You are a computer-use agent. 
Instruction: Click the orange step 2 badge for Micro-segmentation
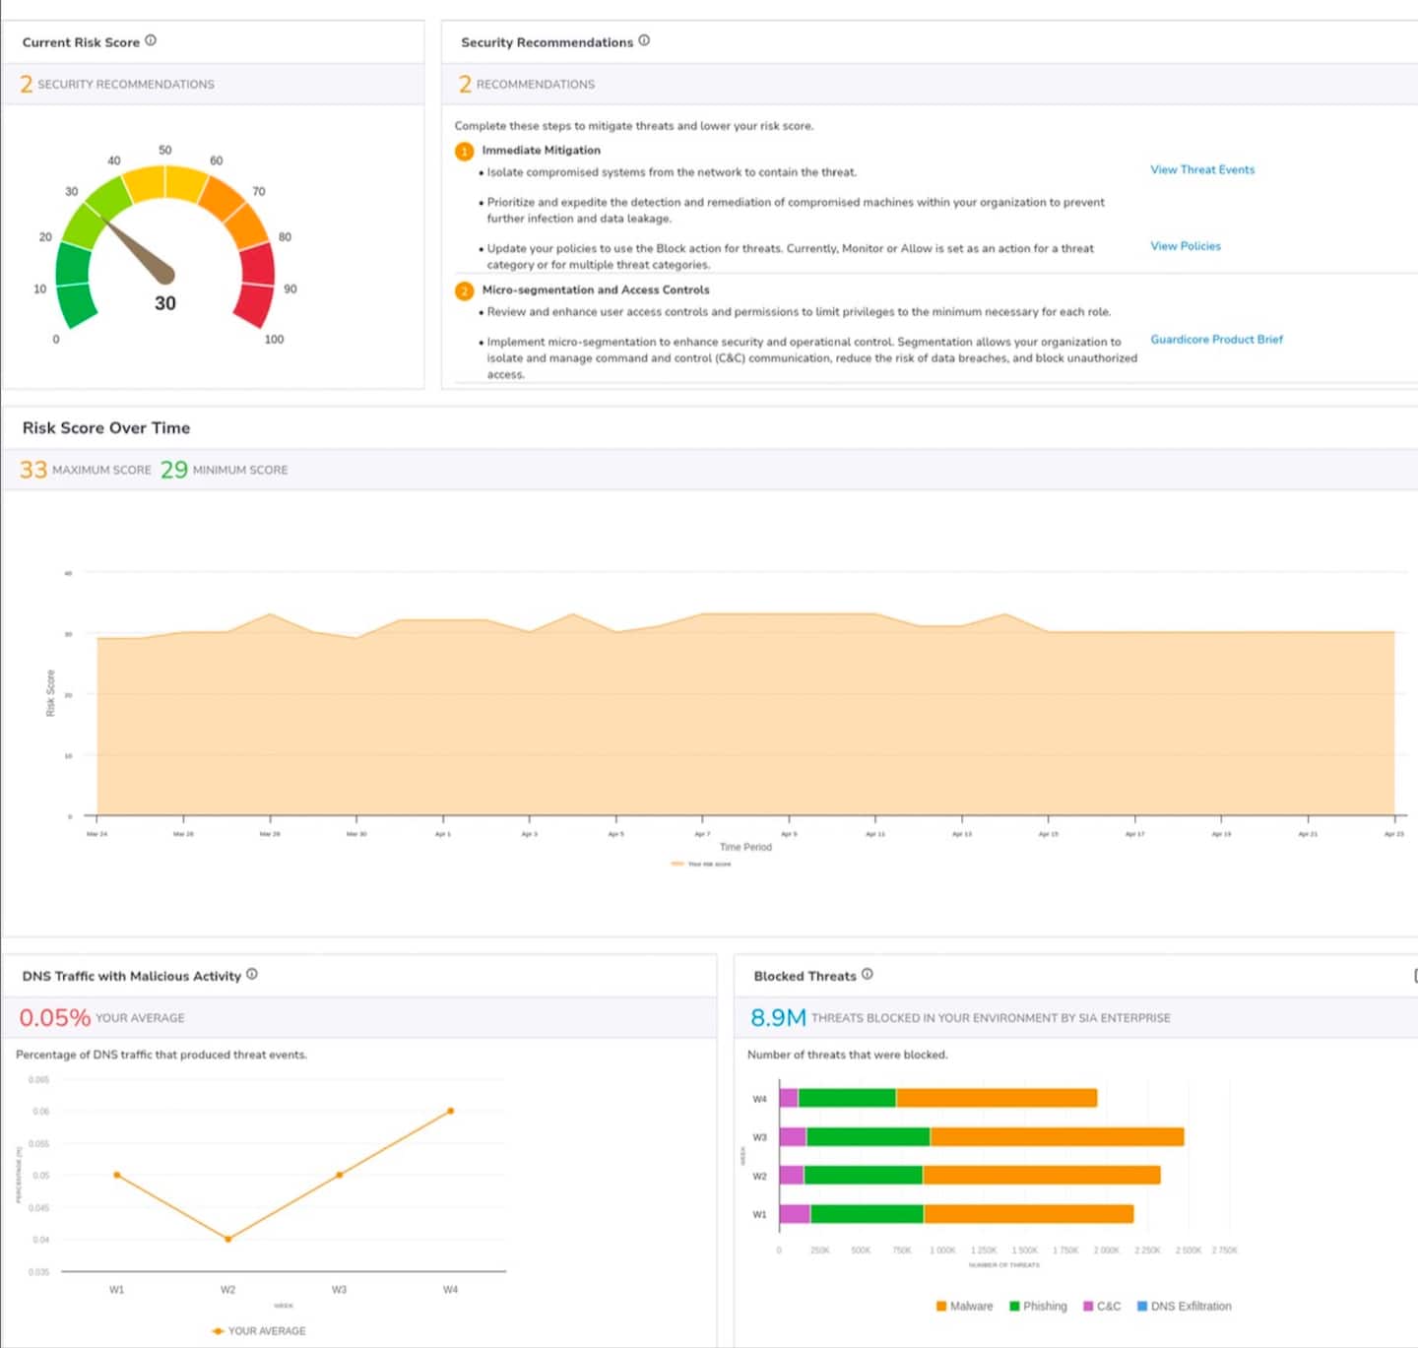[464, 290]
